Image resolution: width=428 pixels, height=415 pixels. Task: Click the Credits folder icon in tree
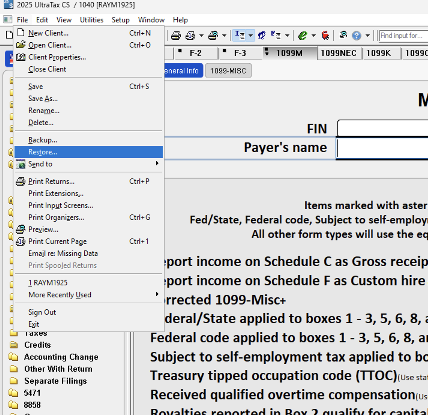click(x=14, y=345)
